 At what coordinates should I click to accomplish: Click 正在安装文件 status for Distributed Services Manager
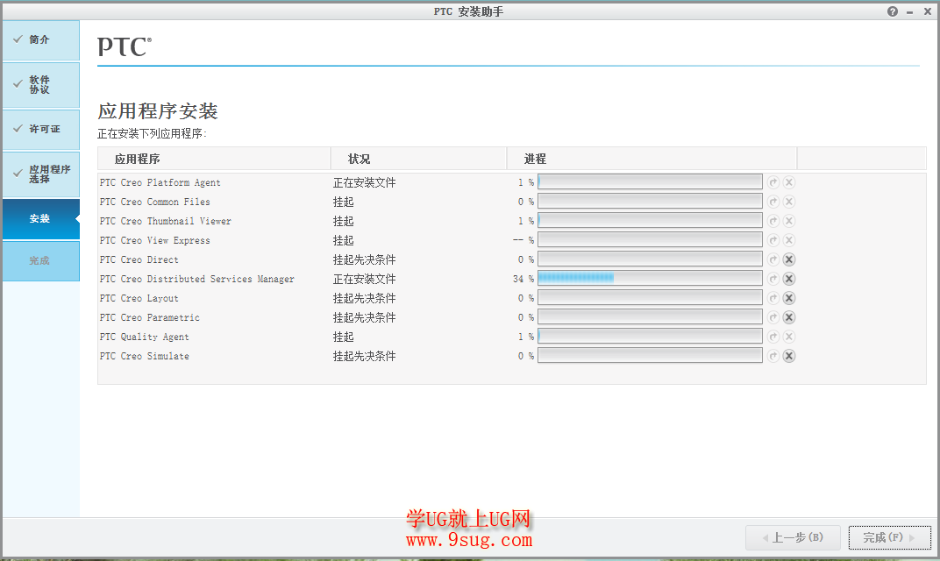pyautogui.click(x=365, y=279)
